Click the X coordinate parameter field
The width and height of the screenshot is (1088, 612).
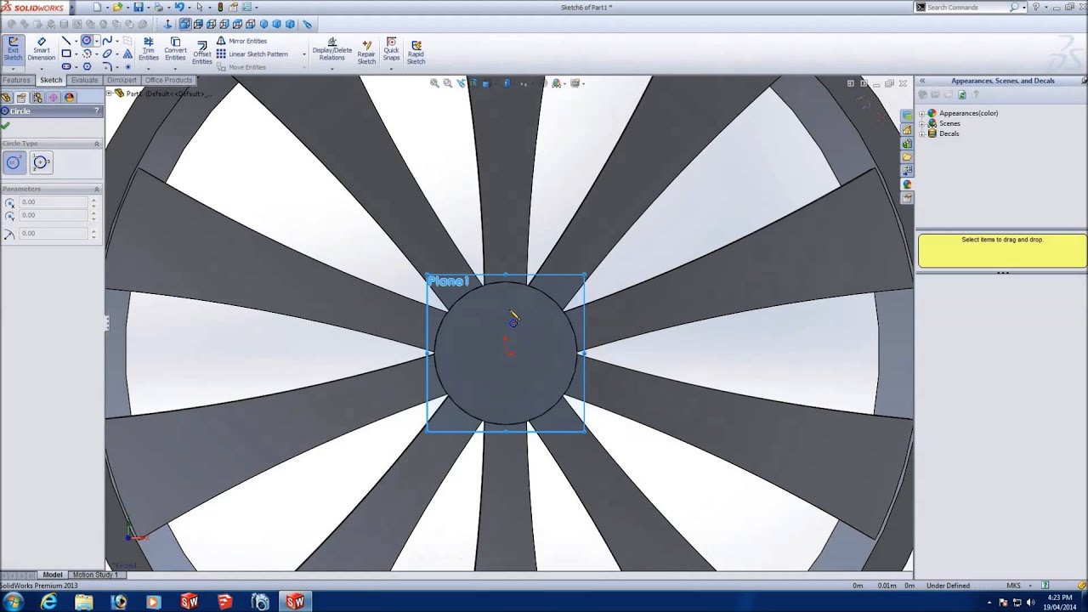pos(54,202)
